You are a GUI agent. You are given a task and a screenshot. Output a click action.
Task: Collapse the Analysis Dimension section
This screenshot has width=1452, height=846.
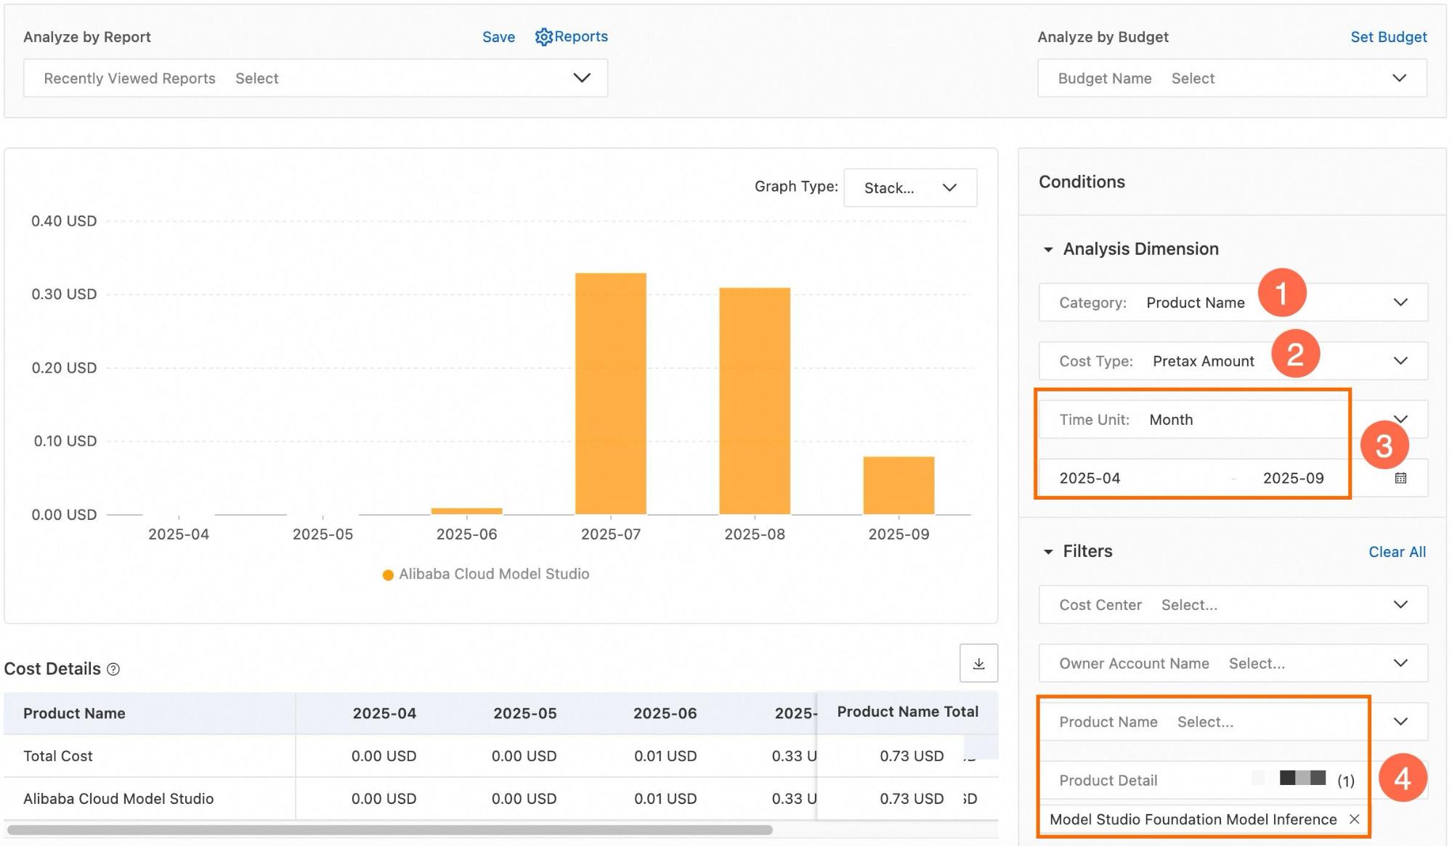coord(1047,249)
